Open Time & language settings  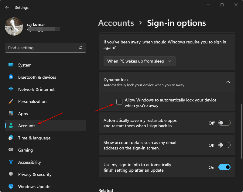tap(46, 138)
